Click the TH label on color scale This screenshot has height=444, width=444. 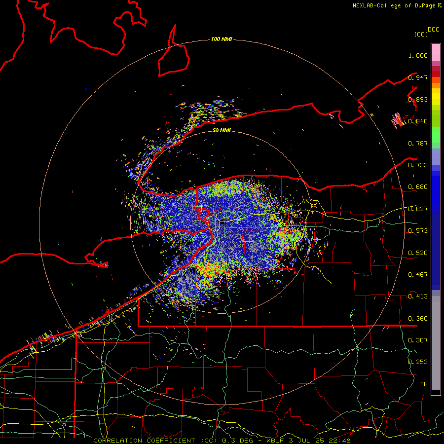[x=424, y=384]
